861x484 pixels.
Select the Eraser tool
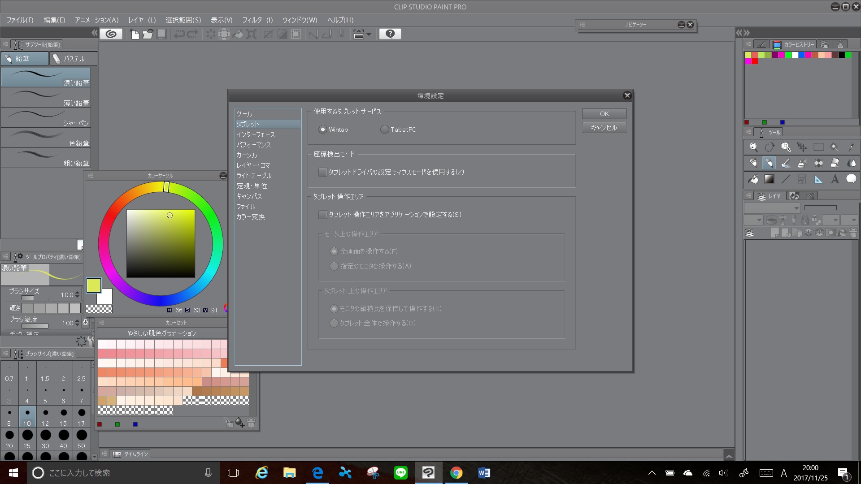(x=835, y=163)
